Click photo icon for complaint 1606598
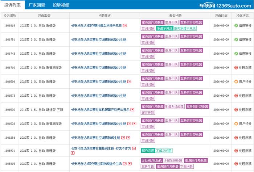Image resolution: width=254 pixels, height=172 pixels. 130,82
